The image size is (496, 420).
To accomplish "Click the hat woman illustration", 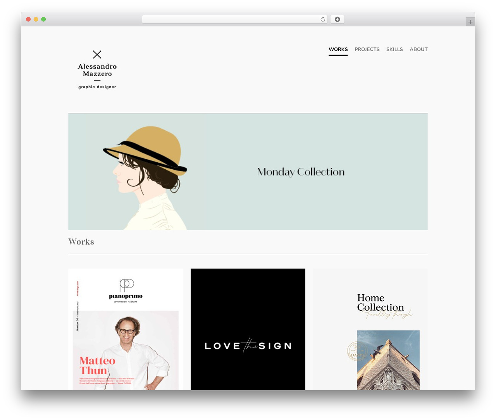I will 145,178.
